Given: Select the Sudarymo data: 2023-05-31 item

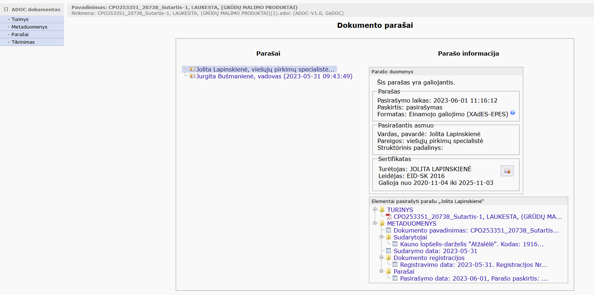Looking at the screenshot, I should (435, 251).
